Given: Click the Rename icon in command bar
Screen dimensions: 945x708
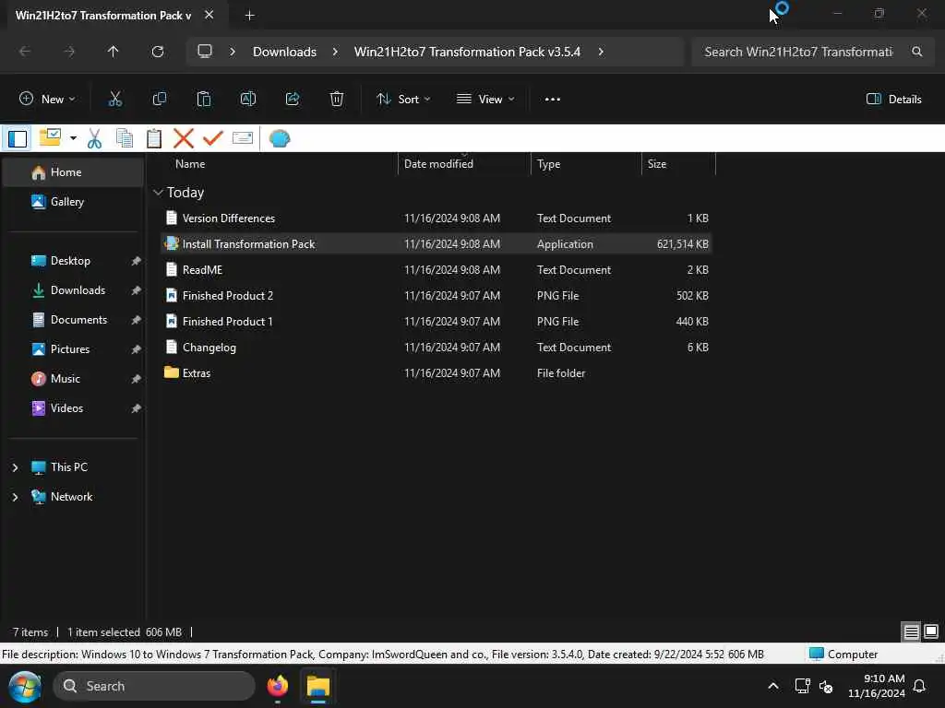Looking at the screenshot, I should [x=248, y=100].
